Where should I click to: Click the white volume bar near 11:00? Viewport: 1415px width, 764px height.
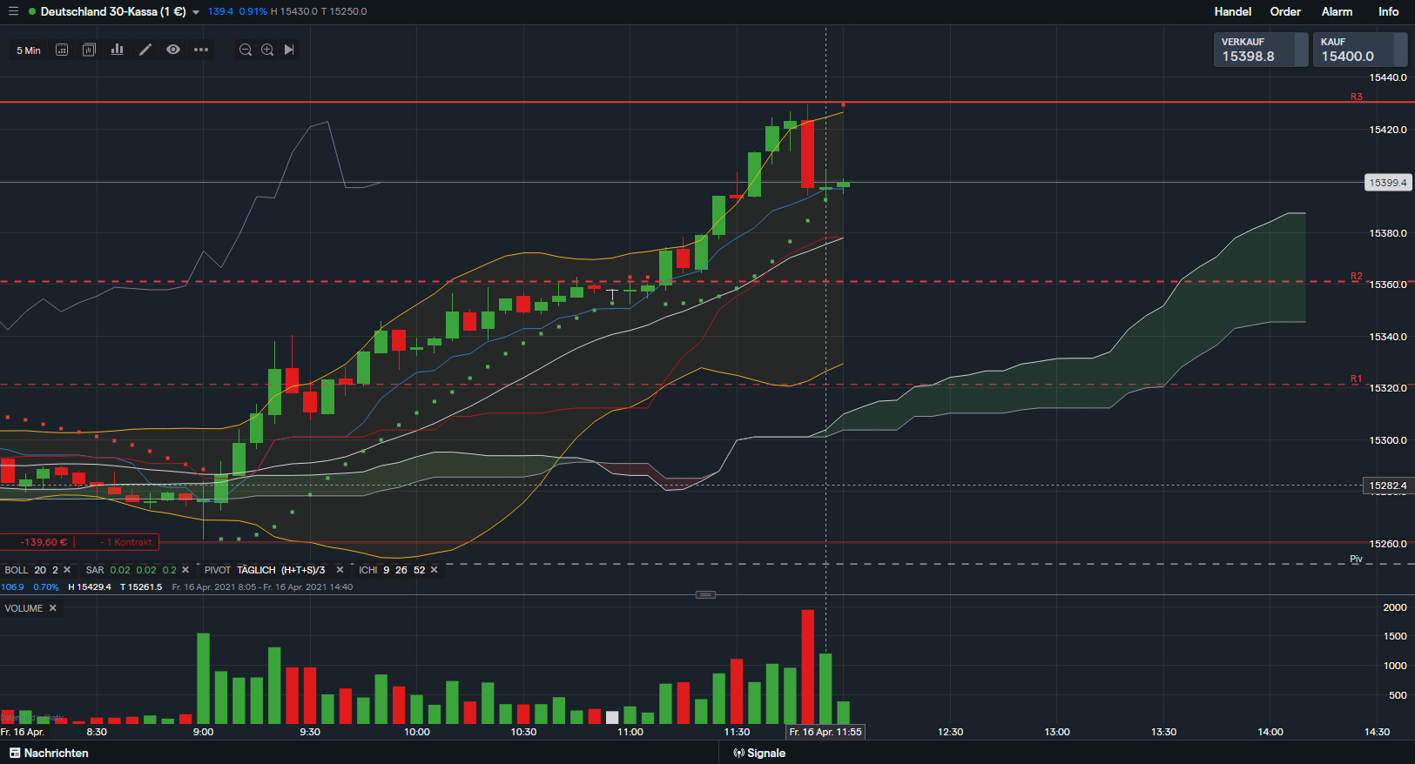click(x=612, y=717)
